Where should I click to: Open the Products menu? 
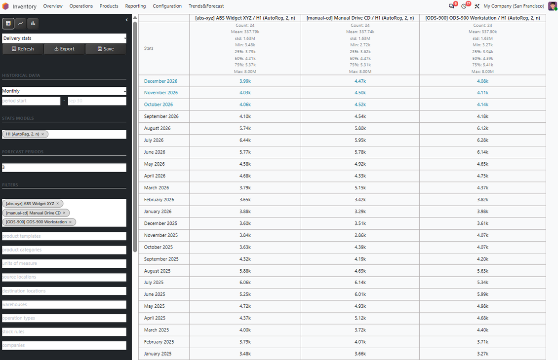pyautogui.click(x=109, y=6)
